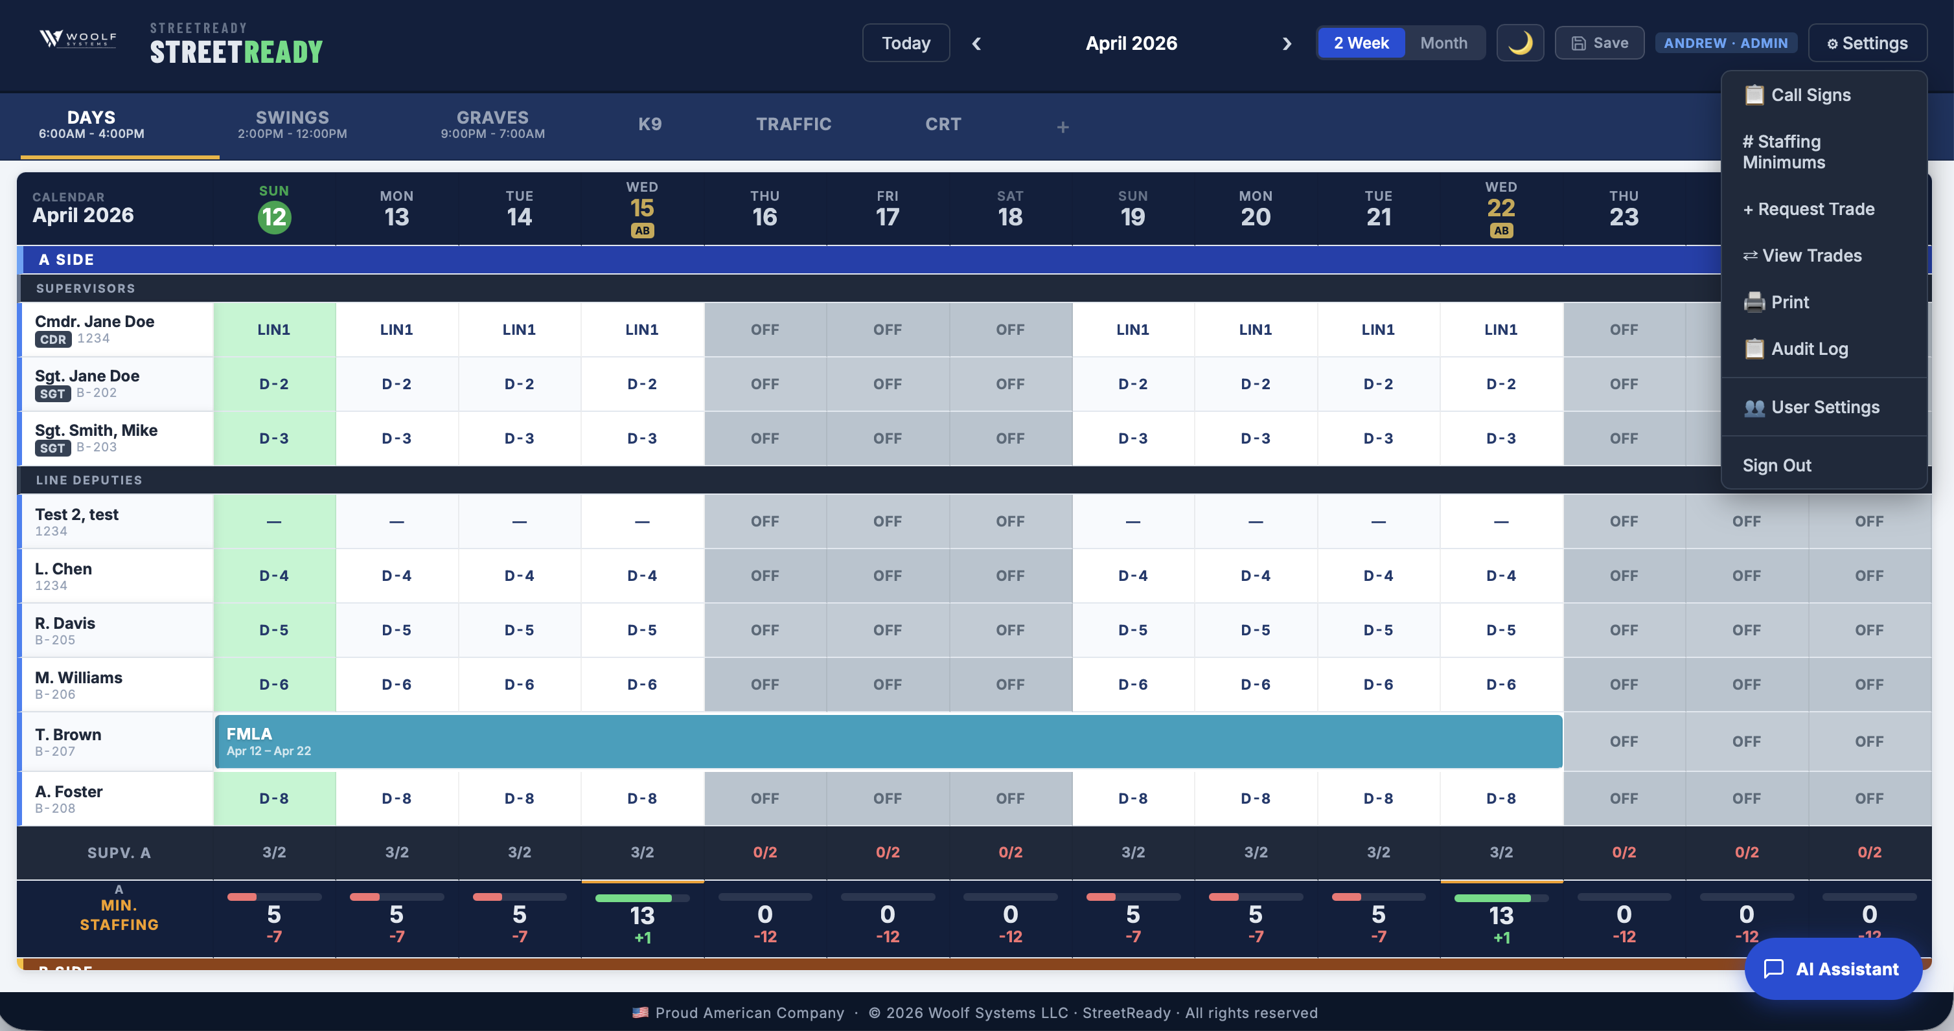
Task: Click Wed 15 staffing progress bar
Action: coord(642,898)
